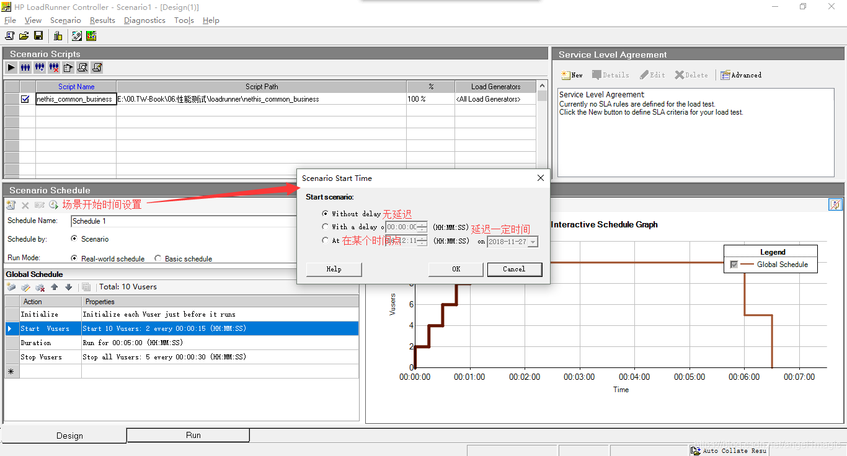Select the Basic schedule run mode
Image resolution: width=847 pixels, height=456 pixels.
tap(158, 258)
